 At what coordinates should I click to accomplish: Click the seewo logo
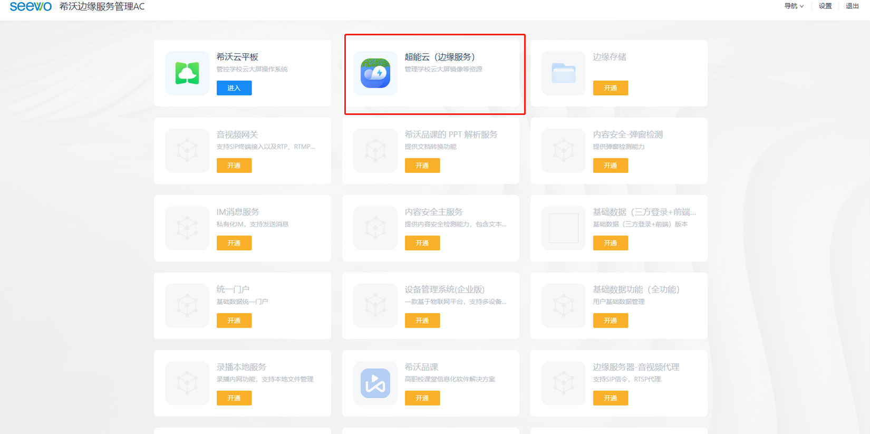pos(31,6)
